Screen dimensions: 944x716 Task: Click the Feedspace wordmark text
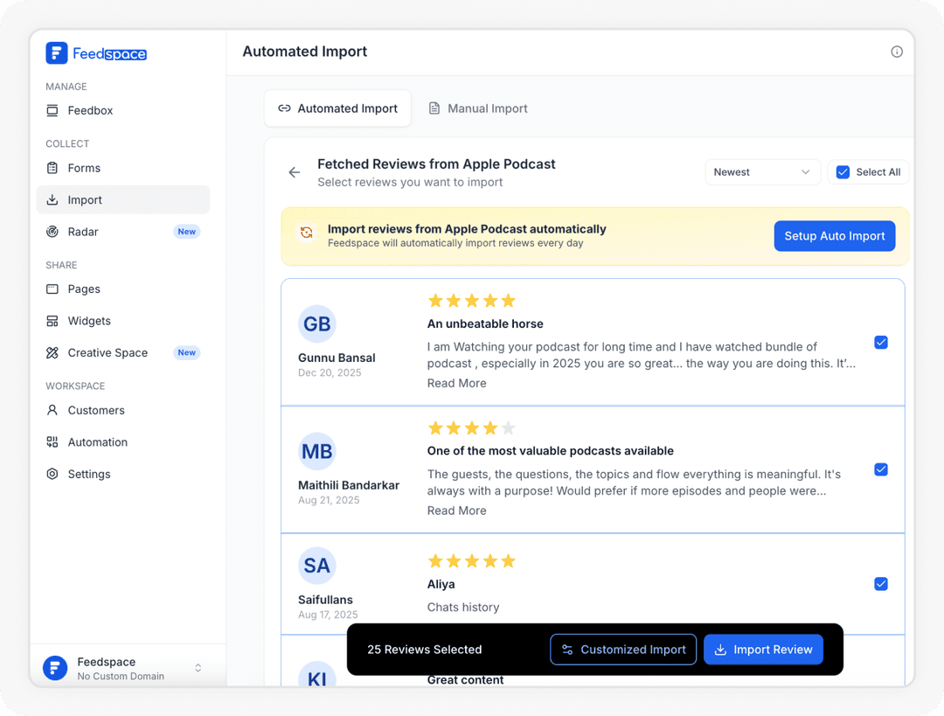pos(109,53)
